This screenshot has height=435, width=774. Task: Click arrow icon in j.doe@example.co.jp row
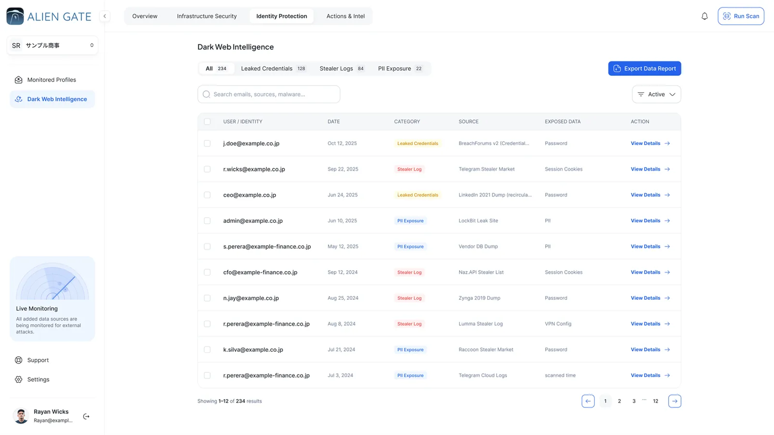pyautogui.click(x=667, y=144)
